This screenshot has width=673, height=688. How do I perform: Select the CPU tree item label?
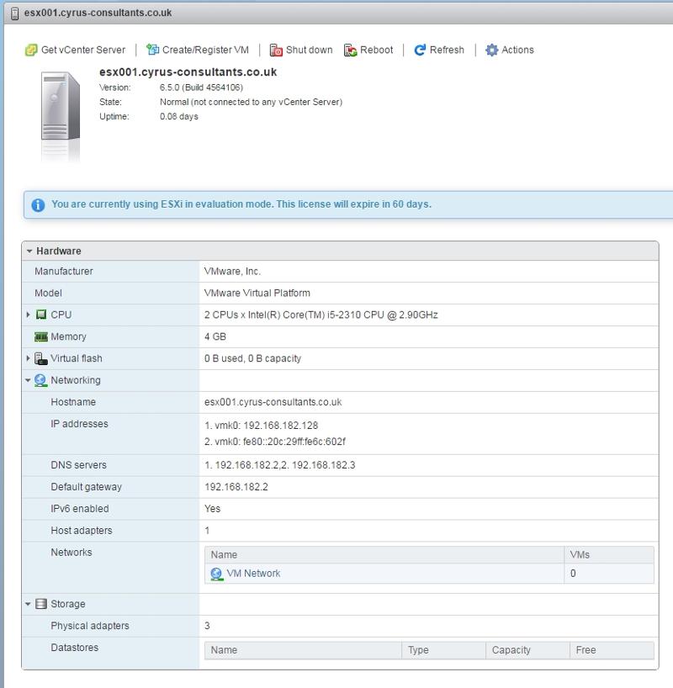[61, 315]
